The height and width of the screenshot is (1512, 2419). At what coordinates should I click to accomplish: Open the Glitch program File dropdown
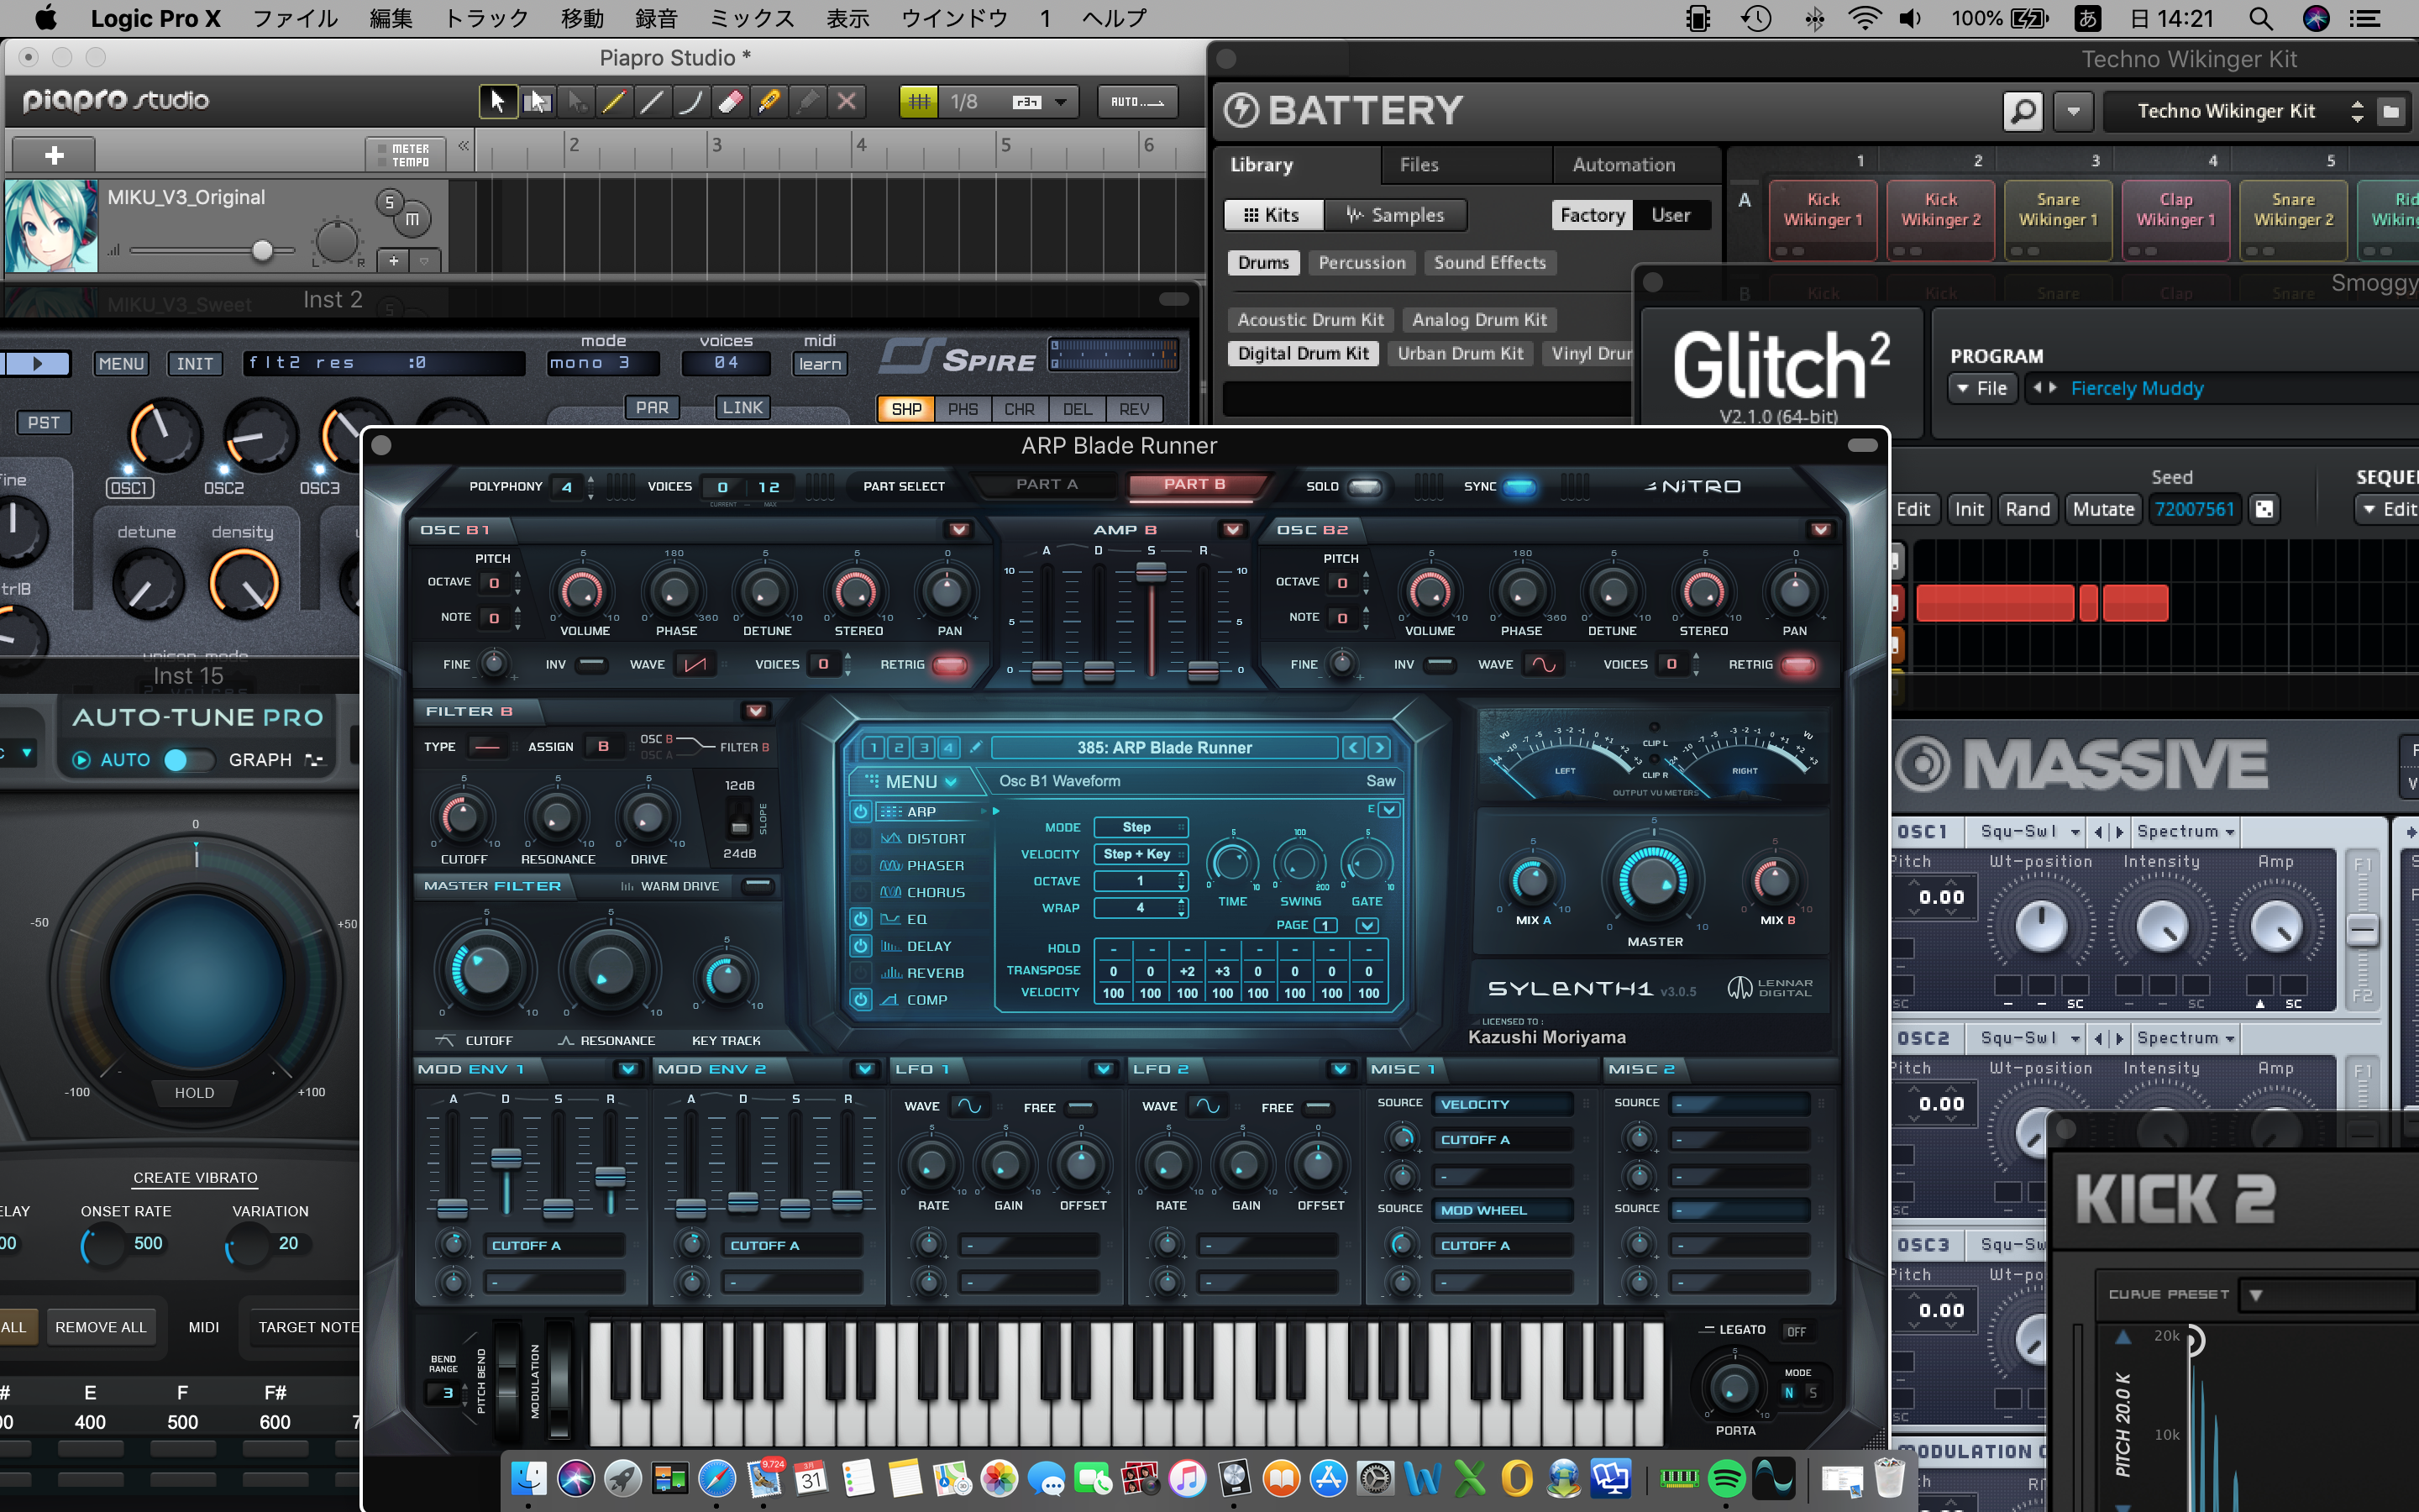pos(1981,388)
